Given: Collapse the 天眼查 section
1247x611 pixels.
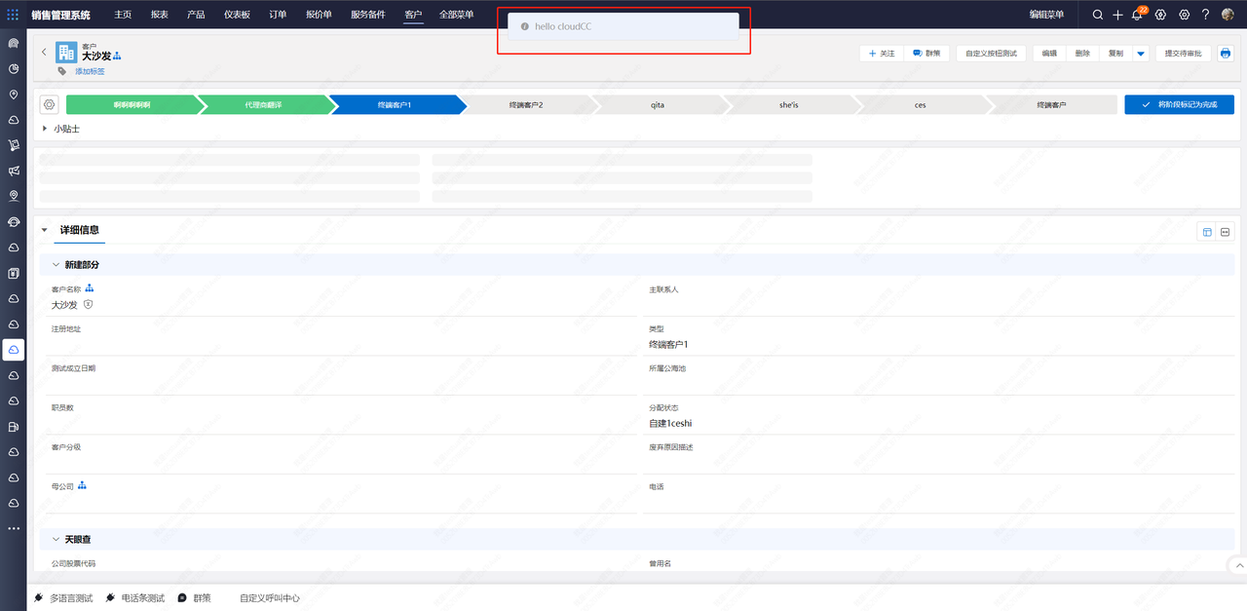Looking at the screenshot, I should [56, 539].
